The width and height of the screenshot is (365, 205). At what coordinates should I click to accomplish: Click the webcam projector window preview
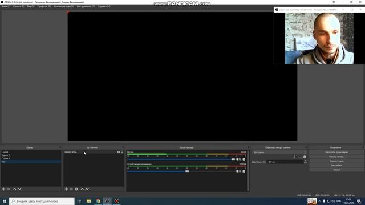[x=319, y=38]
